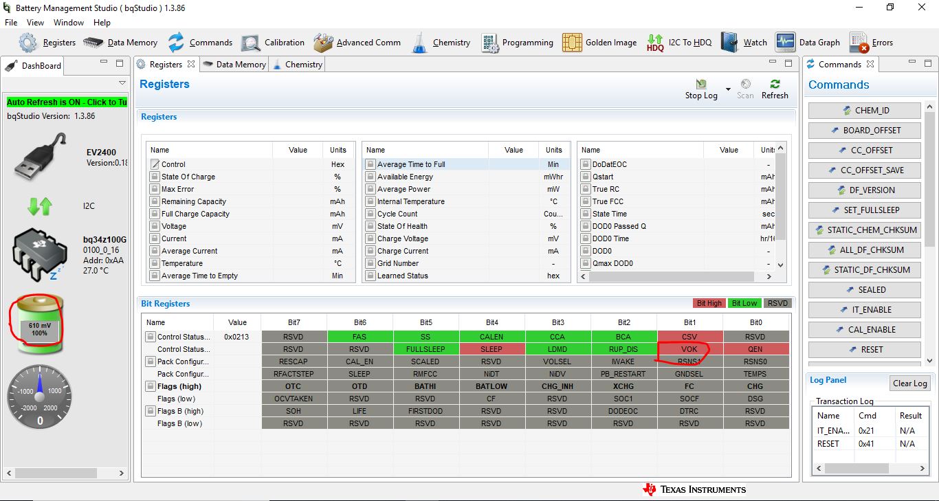Open the Registers toolbar icon
Image resolution: width=939 pixels, height=501 pixels.
[x=28, y=43]
